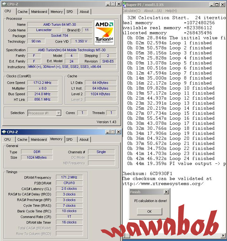Open the Calculate(C) menu in Super PI

132,11
